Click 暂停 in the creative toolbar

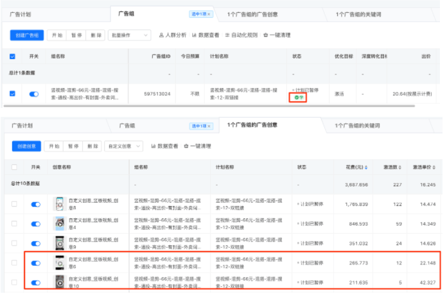point(73,146)
